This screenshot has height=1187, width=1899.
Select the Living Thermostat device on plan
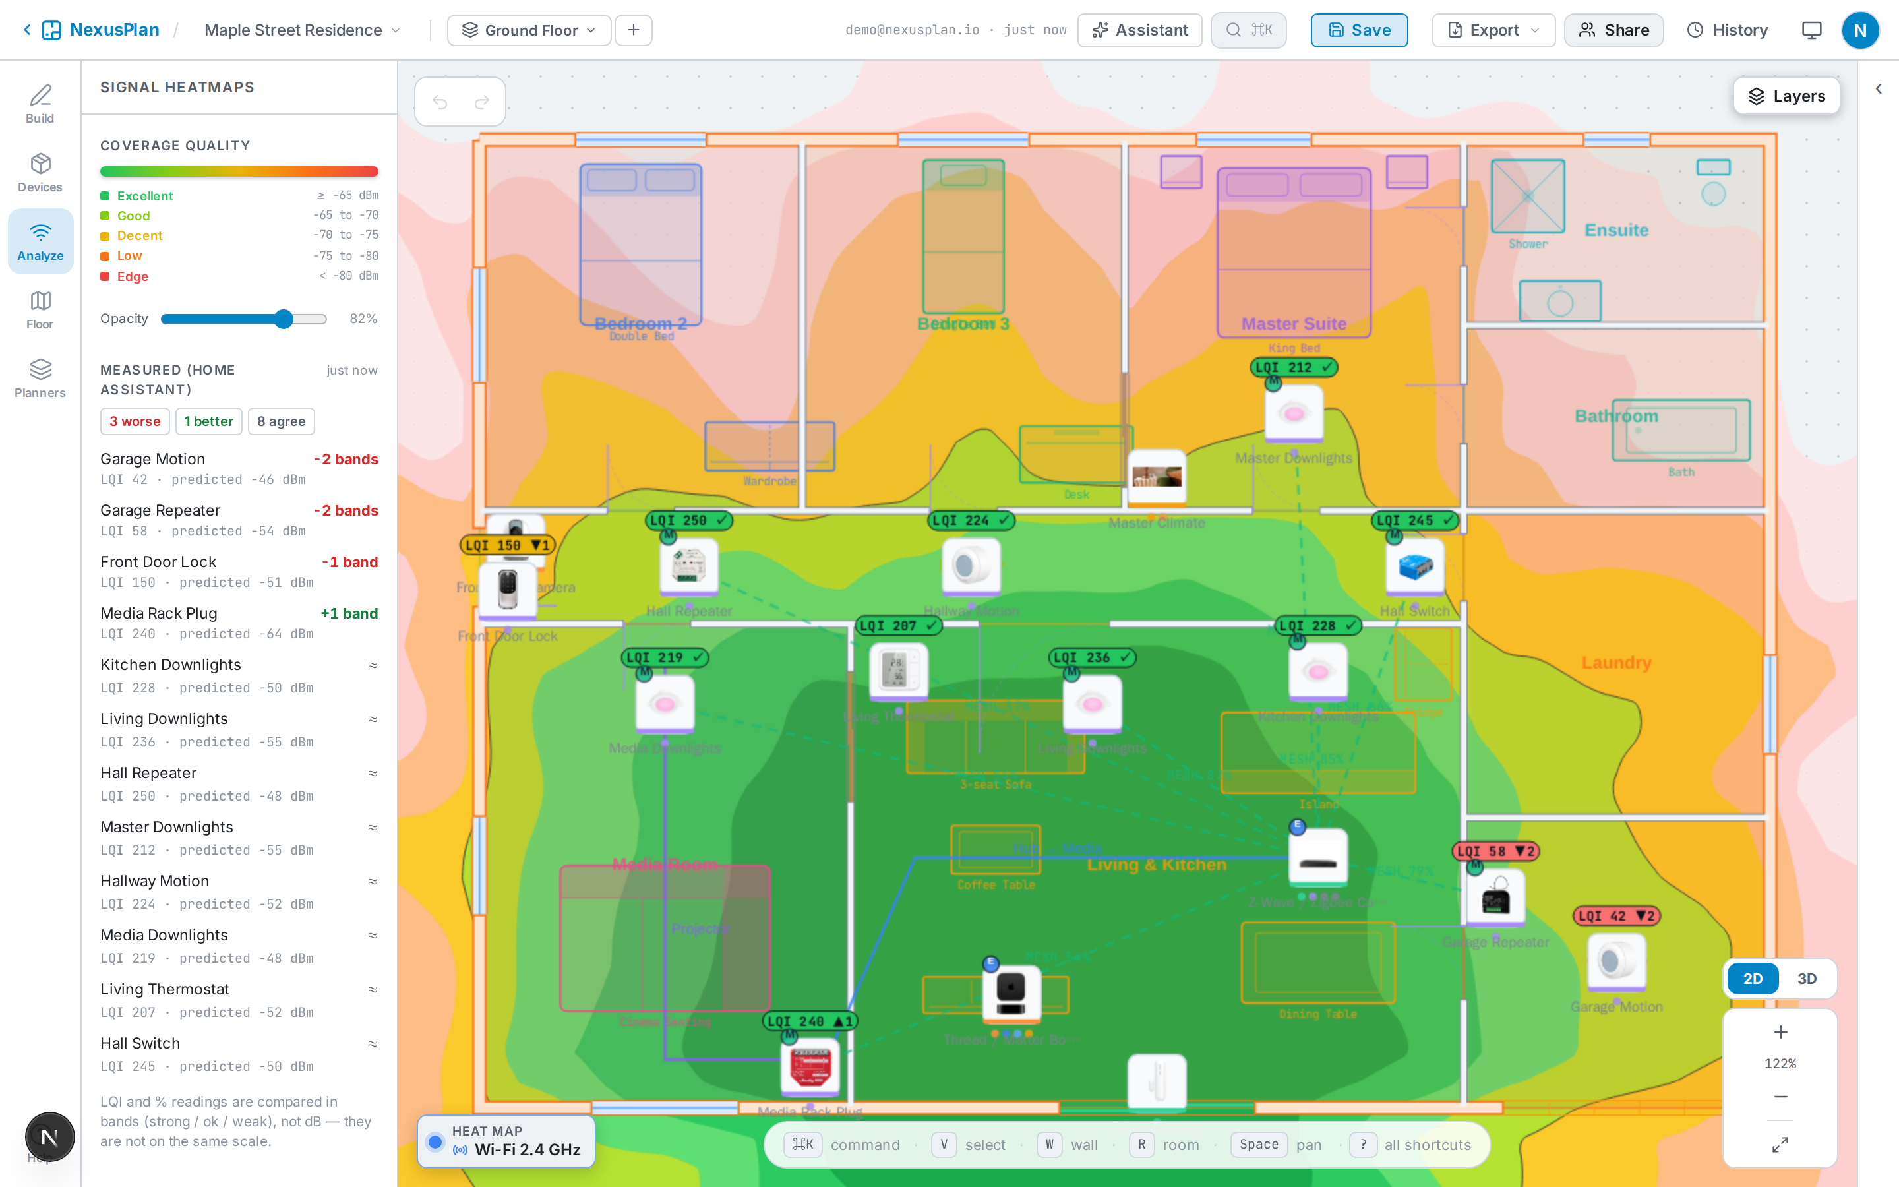[x=899, y=672]
